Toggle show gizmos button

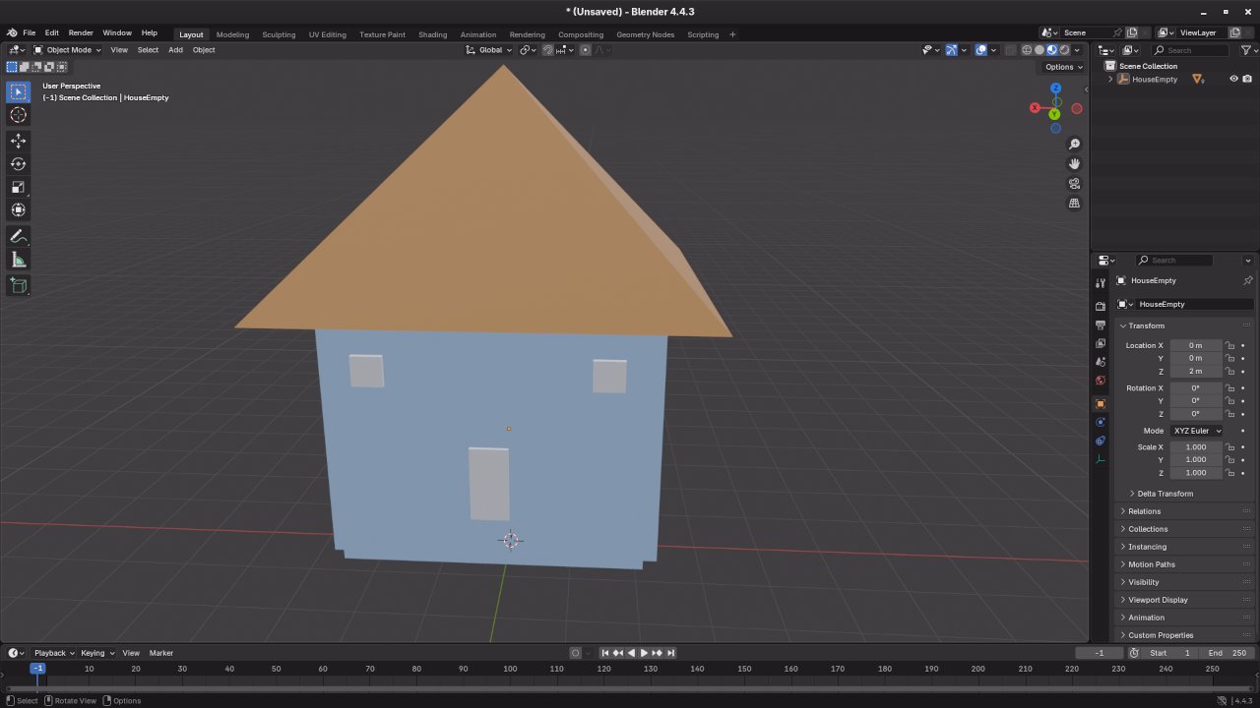[x=952, y=50]
